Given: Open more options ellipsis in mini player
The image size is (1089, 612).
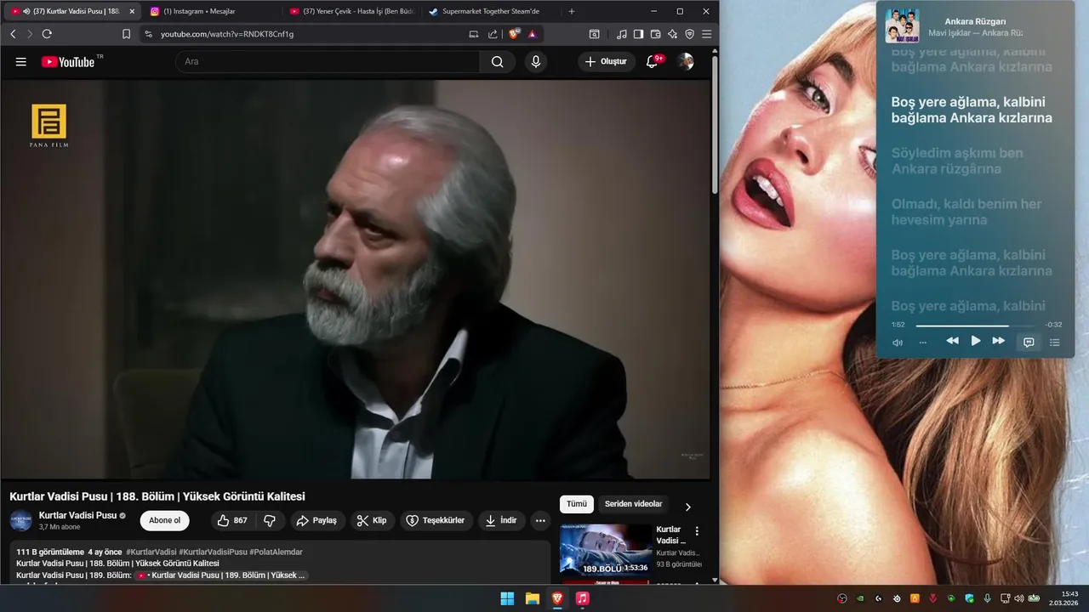Looking at the screenshot, I should (x=923, y=342).
